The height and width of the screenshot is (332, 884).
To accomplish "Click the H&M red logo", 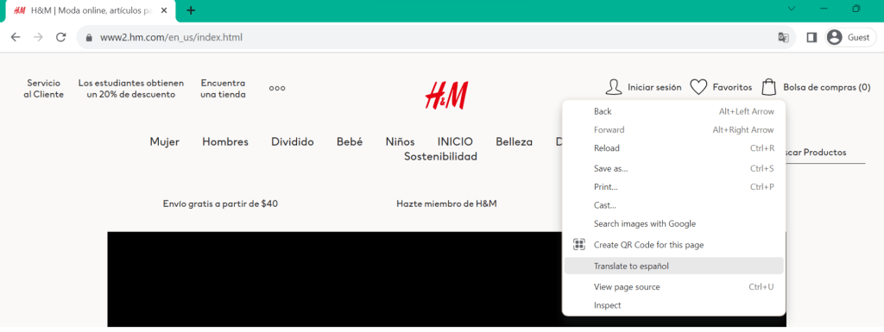I will tap(446, 95).
